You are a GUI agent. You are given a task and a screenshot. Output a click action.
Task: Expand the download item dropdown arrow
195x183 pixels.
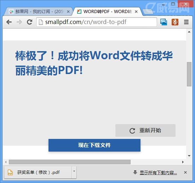click(x=74, y=171)
